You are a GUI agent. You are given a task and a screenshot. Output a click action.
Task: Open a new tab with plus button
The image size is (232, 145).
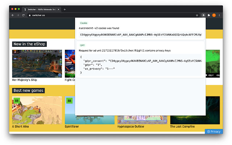tap(65, 9)
